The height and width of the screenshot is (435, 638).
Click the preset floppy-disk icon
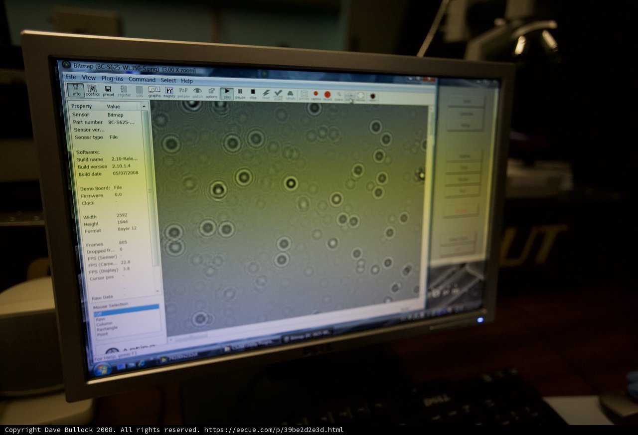pos(108,91)
